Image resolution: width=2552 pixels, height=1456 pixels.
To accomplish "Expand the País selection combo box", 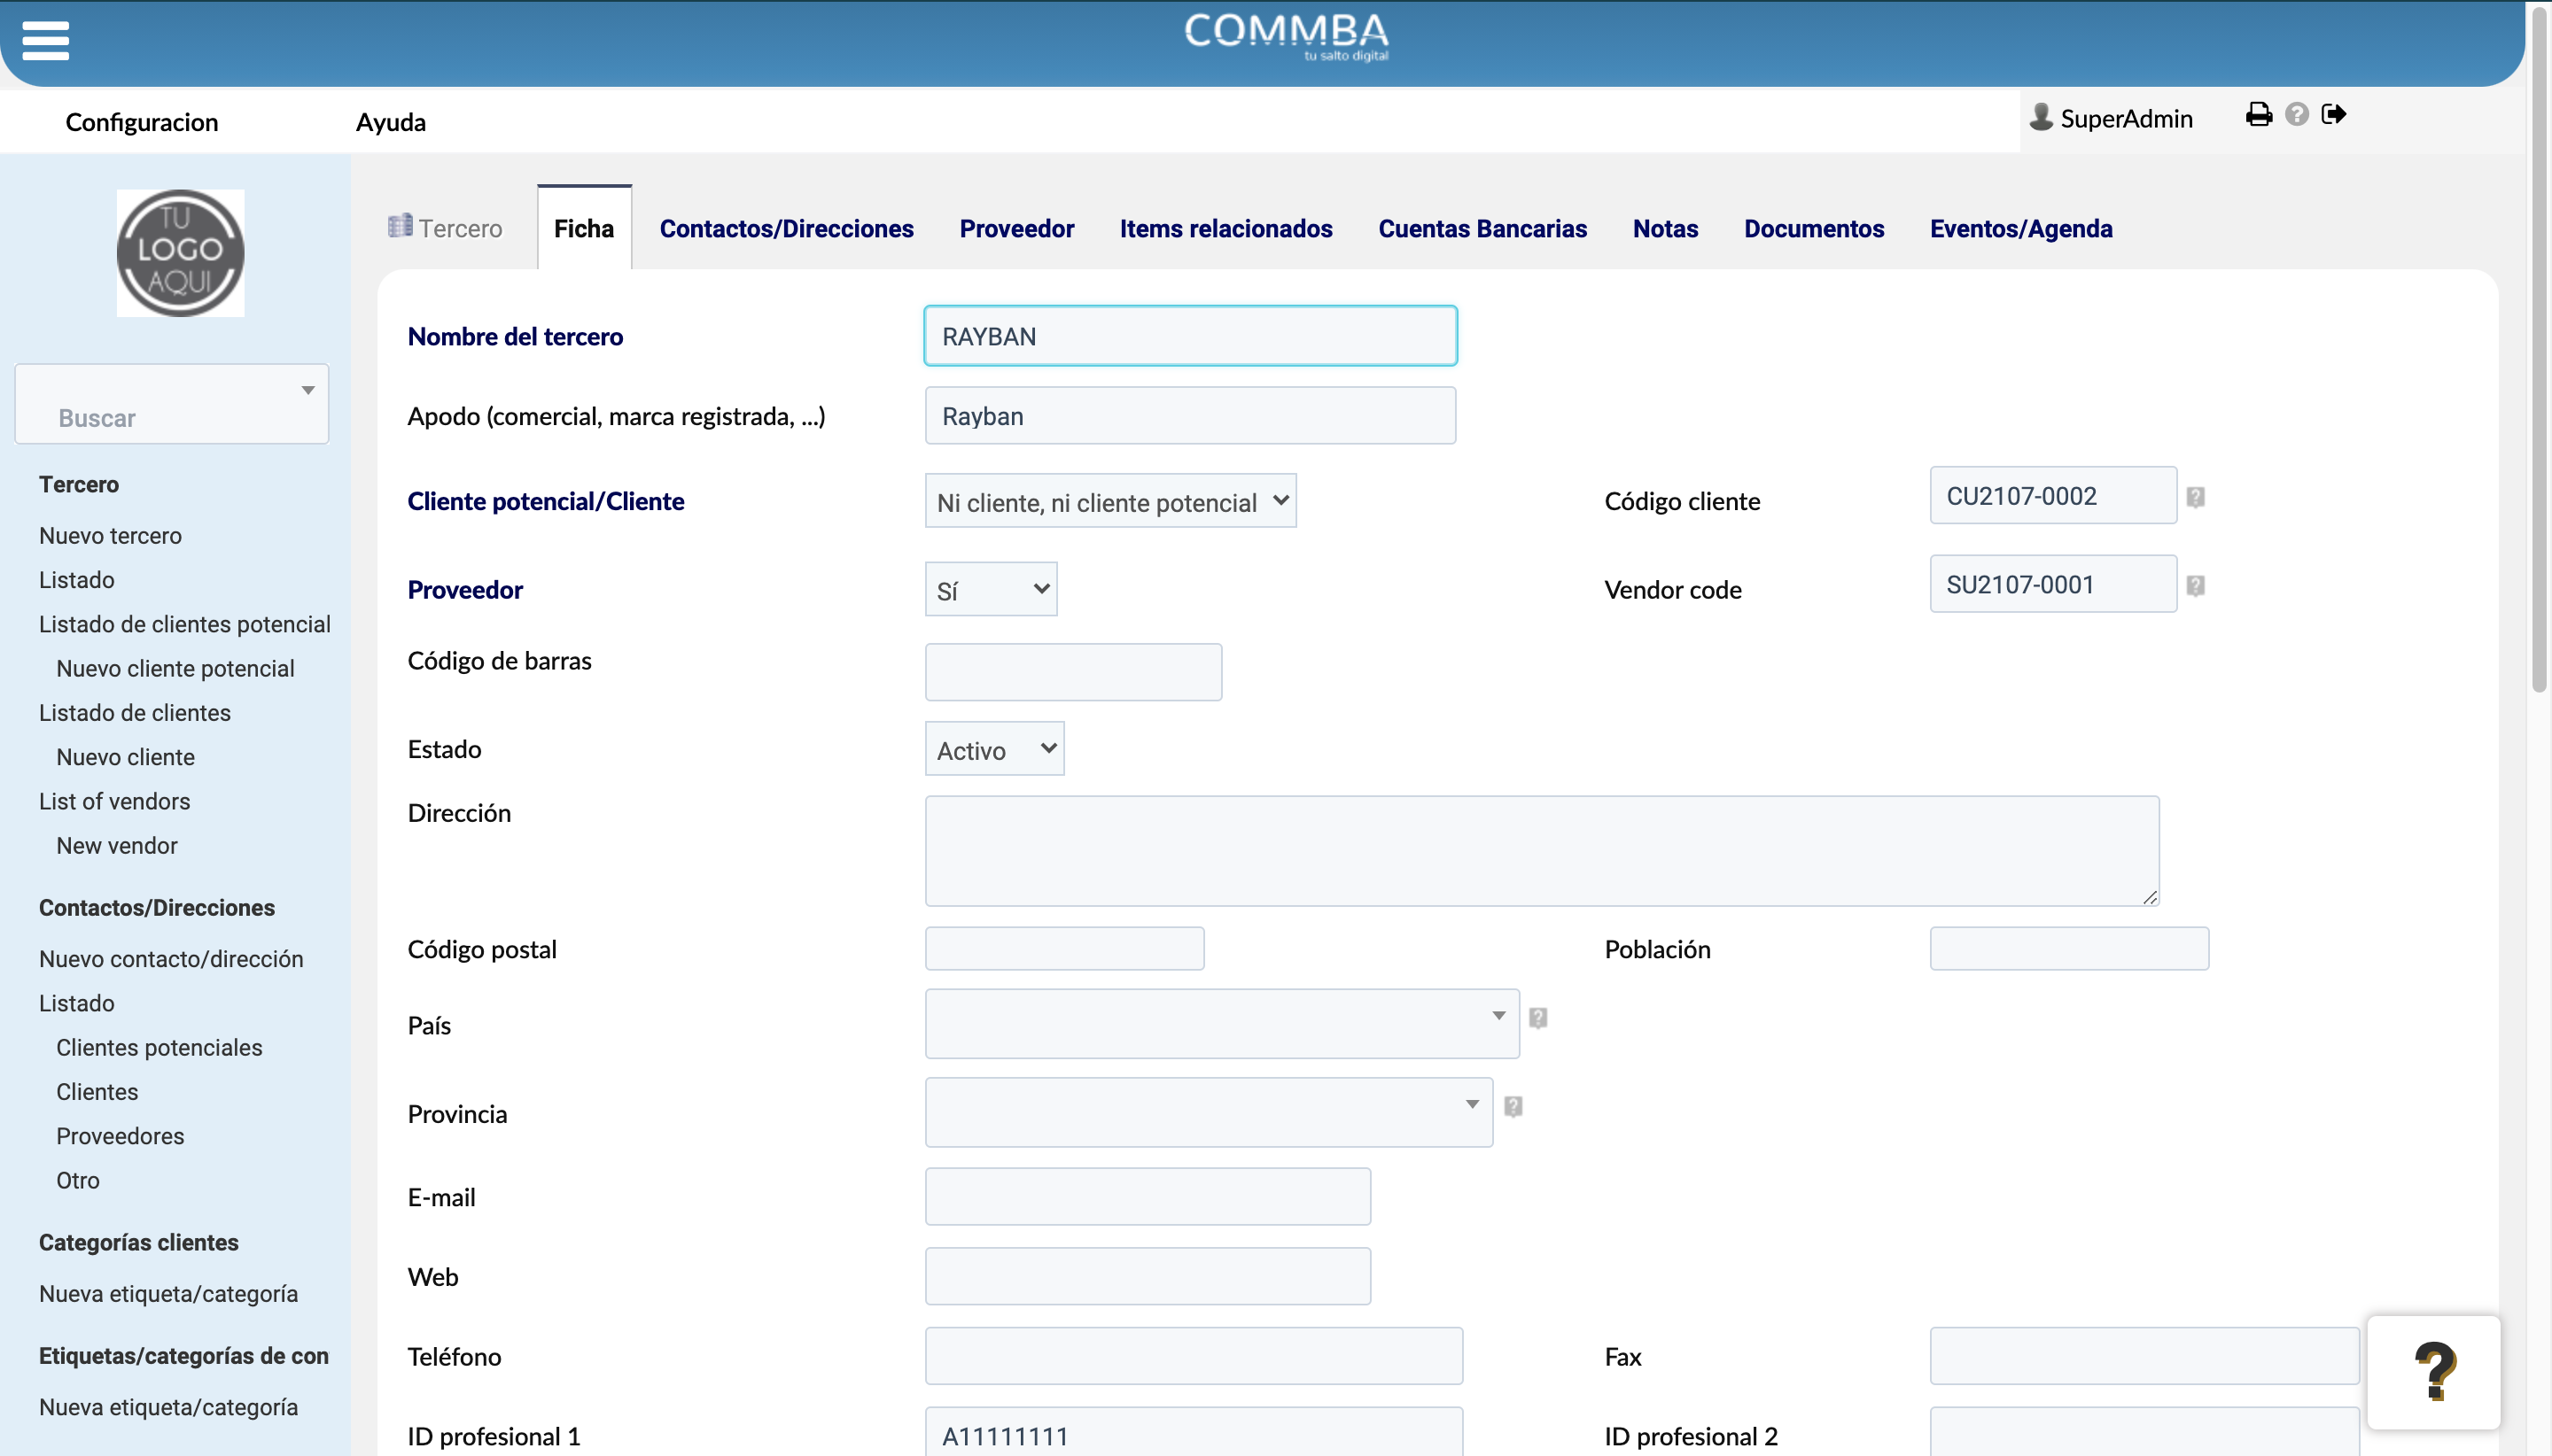I will (x=1221, y=1024).
